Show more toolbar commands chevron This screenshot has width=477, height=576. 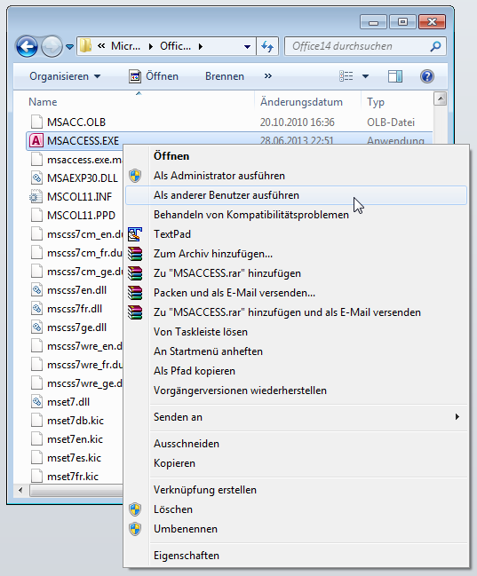(x=268, y=76)
